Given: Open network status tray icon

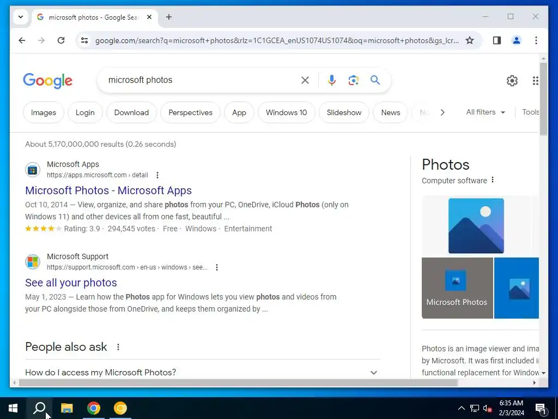Looking at the screenshot, I should coord(475,408).
